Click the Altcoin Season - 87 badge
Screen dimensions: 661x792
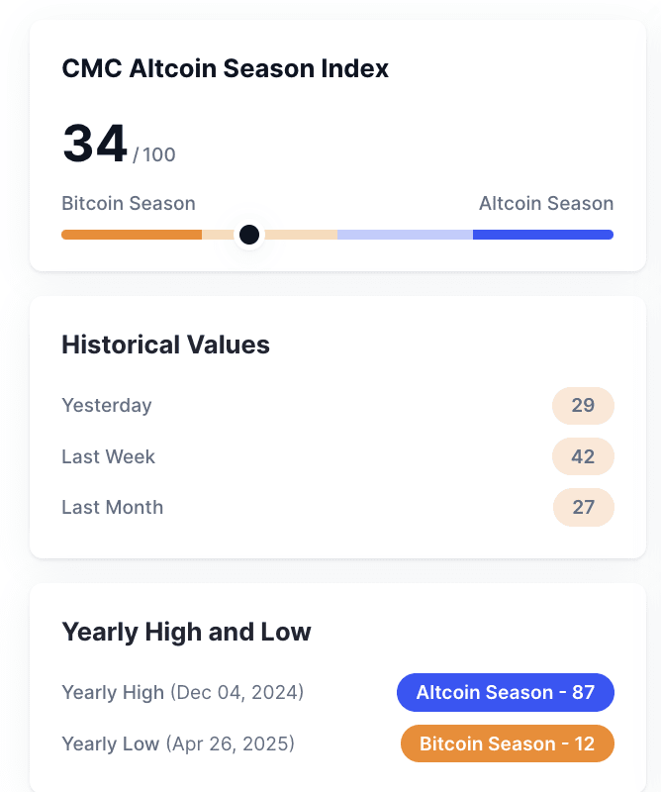pos(506,692)
